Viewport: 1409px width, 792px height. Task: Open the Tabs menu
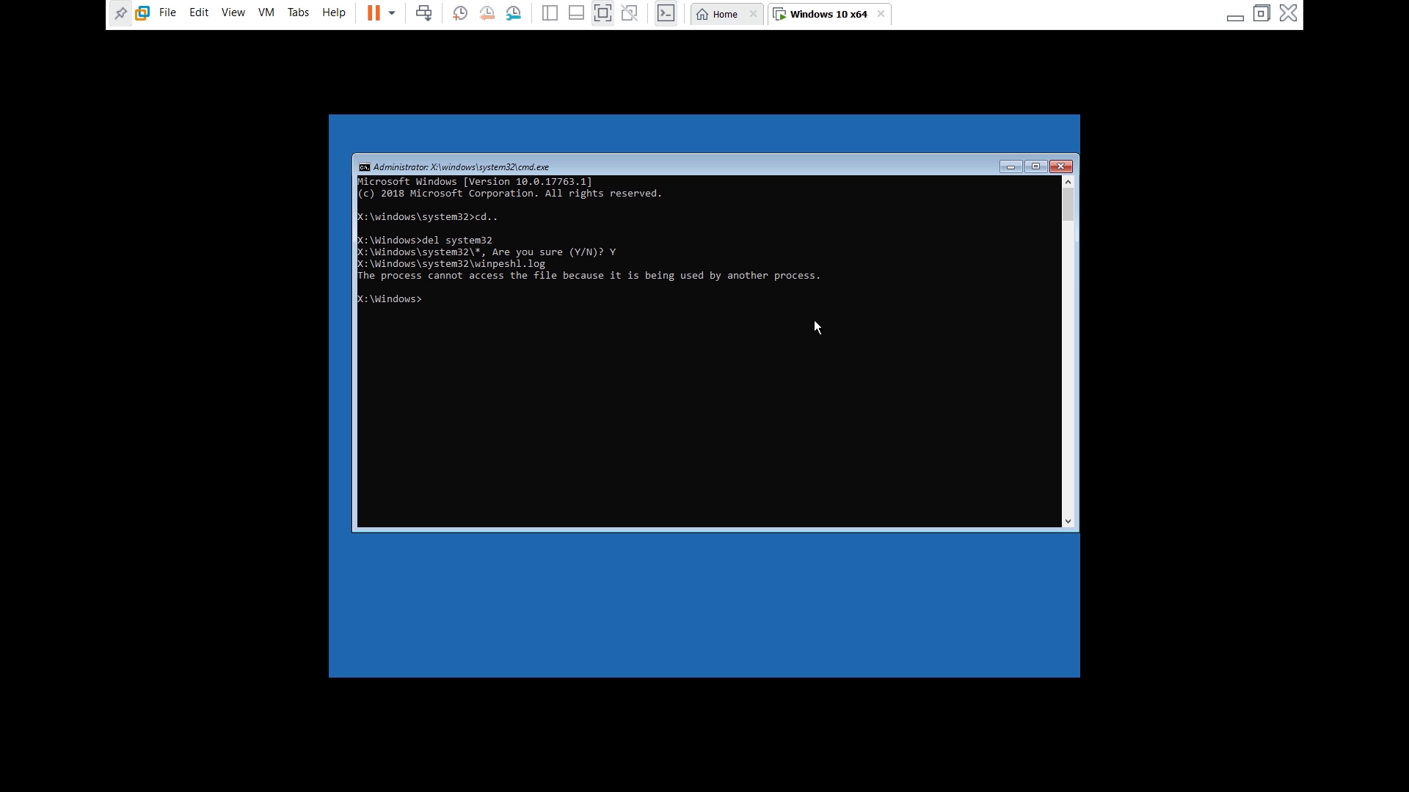(299, 12)
